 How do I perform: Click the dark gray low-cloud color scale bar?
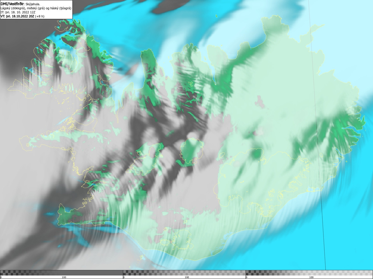61,273
